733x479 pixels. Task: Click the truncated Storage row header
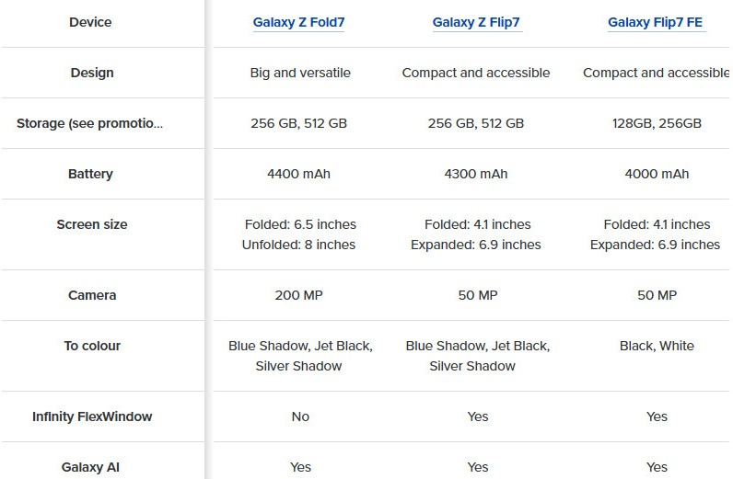89,123
